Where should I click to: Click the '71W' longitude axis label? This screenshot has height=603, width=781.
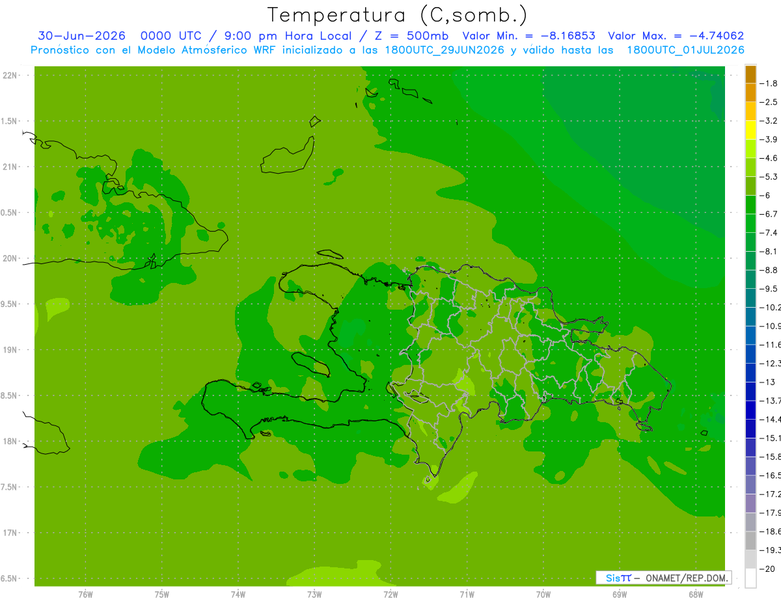[x=467, y=595]
